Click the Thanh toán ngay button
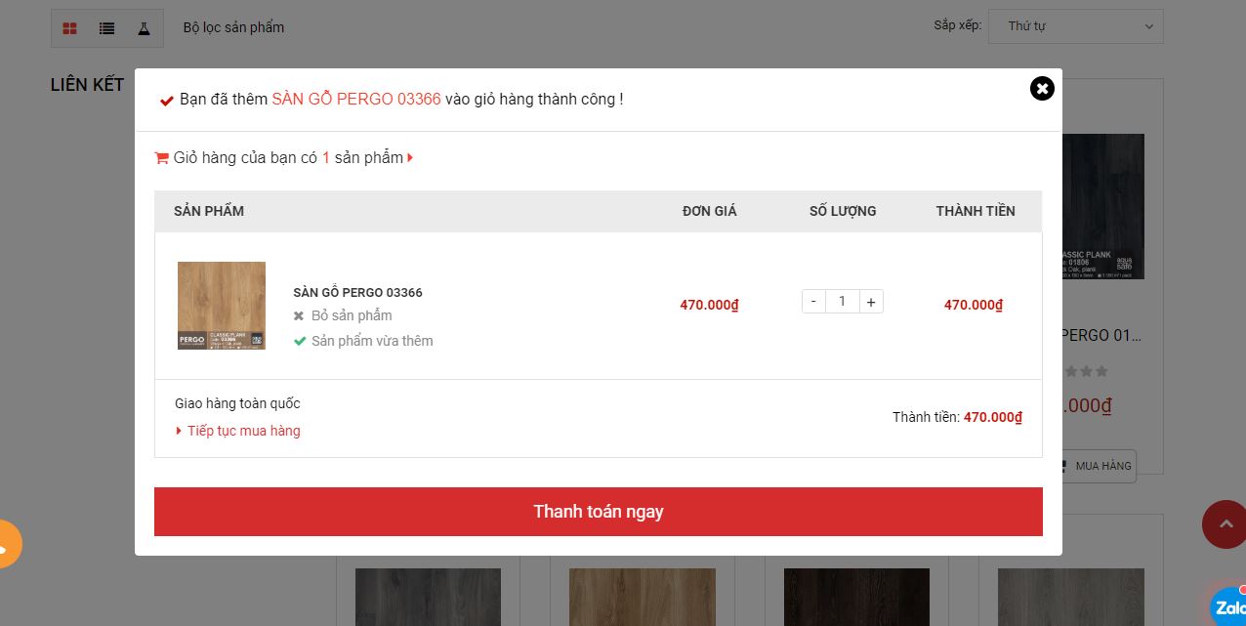 (599, 512)
